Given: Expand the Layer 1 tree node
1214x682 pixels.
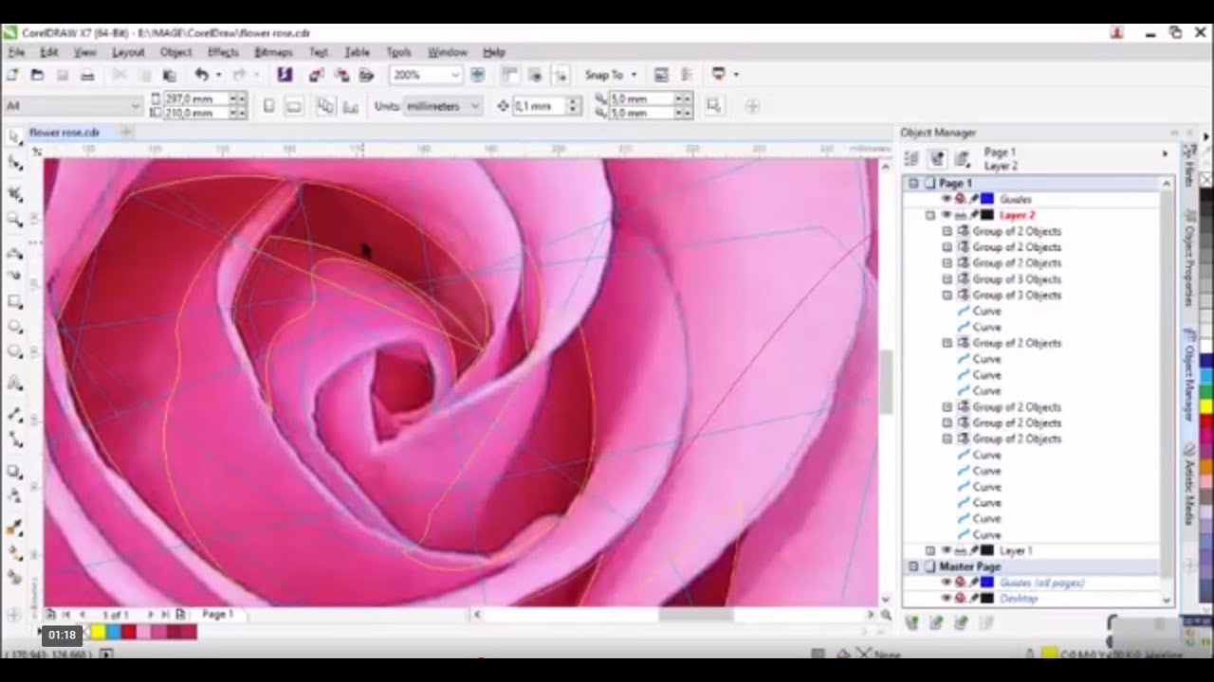Looking at the screenshot, I should point(930,550).
